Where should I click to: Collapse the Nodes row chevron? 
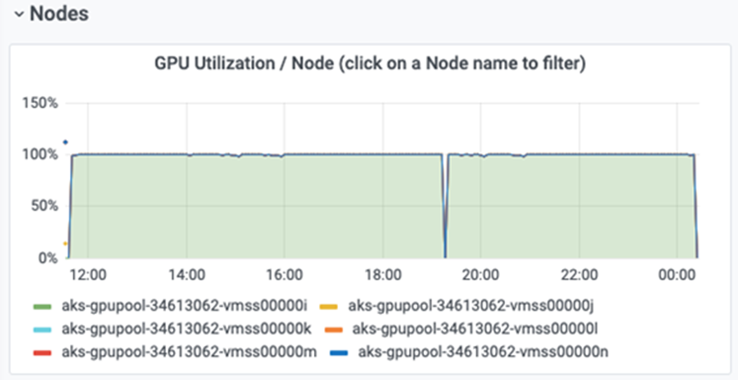tap(19, 14)
